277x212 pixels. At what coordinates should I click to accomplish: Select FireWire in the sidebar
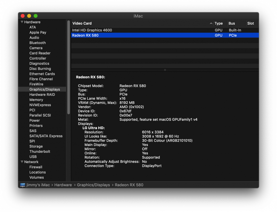[x=36, y=84]
